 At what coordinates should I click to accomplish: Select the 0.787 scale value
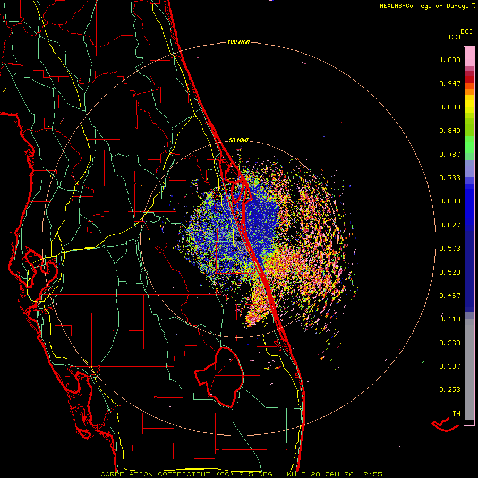[450, 154]
